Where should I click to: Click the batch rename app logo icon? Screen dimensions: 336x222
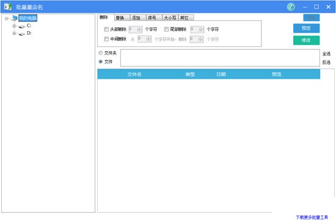tap(7, 7)
